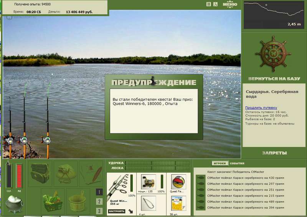Click the dark ЕДА food level bar

[9, 175]
